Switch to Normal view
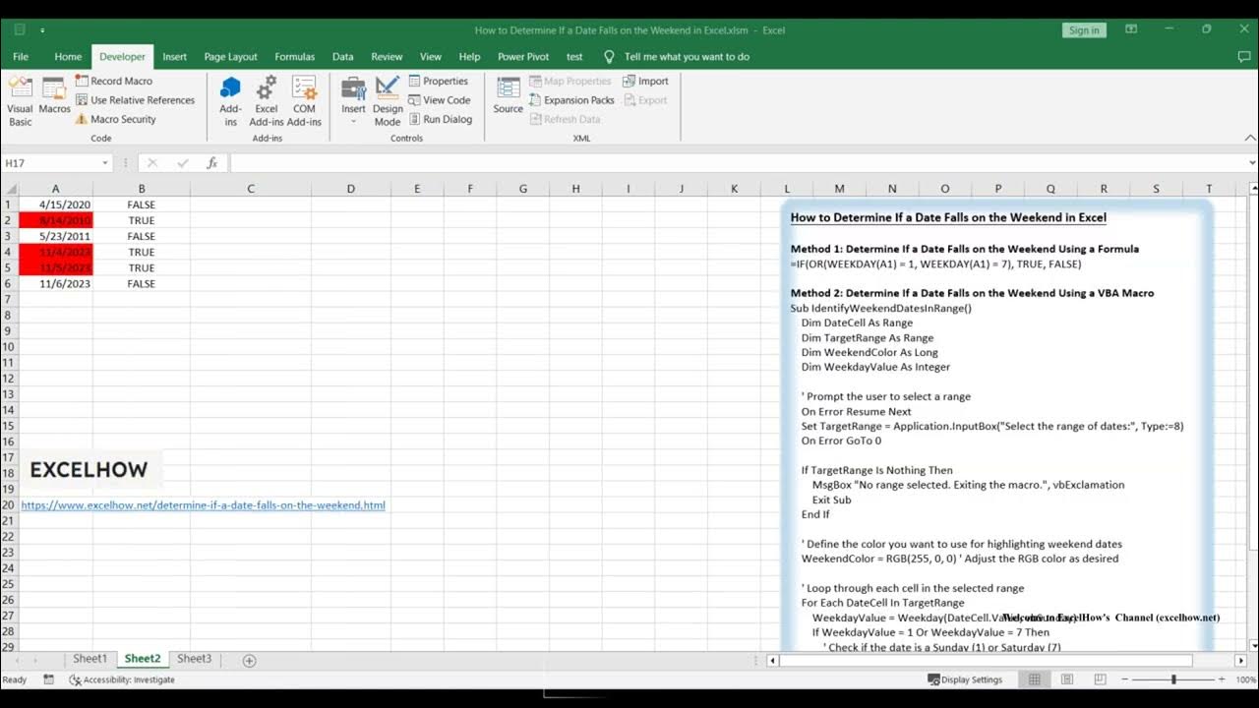 (x=1035, y=679)
